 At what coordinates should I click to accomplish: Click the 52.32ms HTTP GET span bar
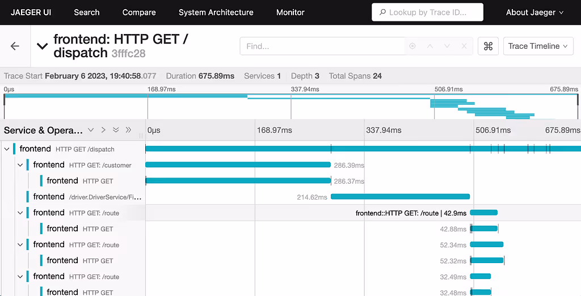487,260
